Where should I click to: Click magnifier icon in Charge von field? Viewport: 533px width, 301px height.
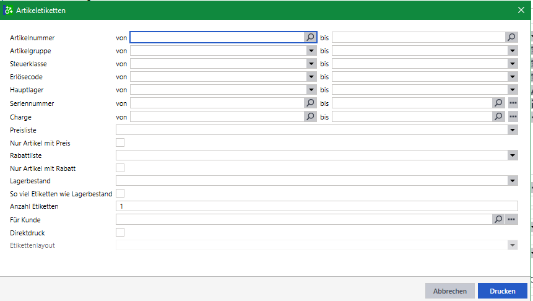tap(311, 116)
